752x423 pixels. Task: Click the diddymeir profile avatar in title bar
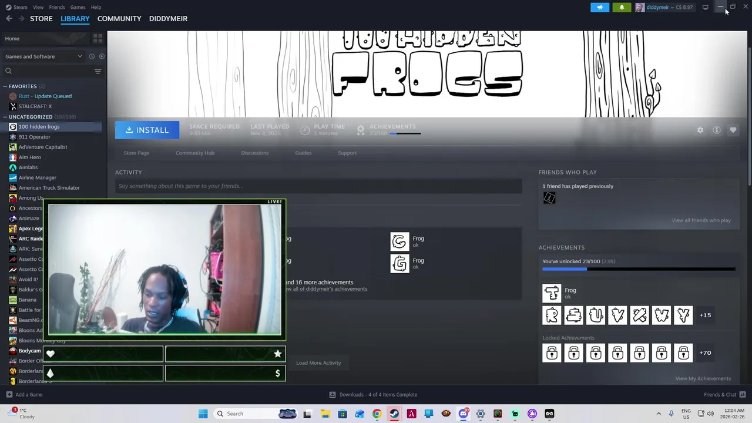point(640,7)
